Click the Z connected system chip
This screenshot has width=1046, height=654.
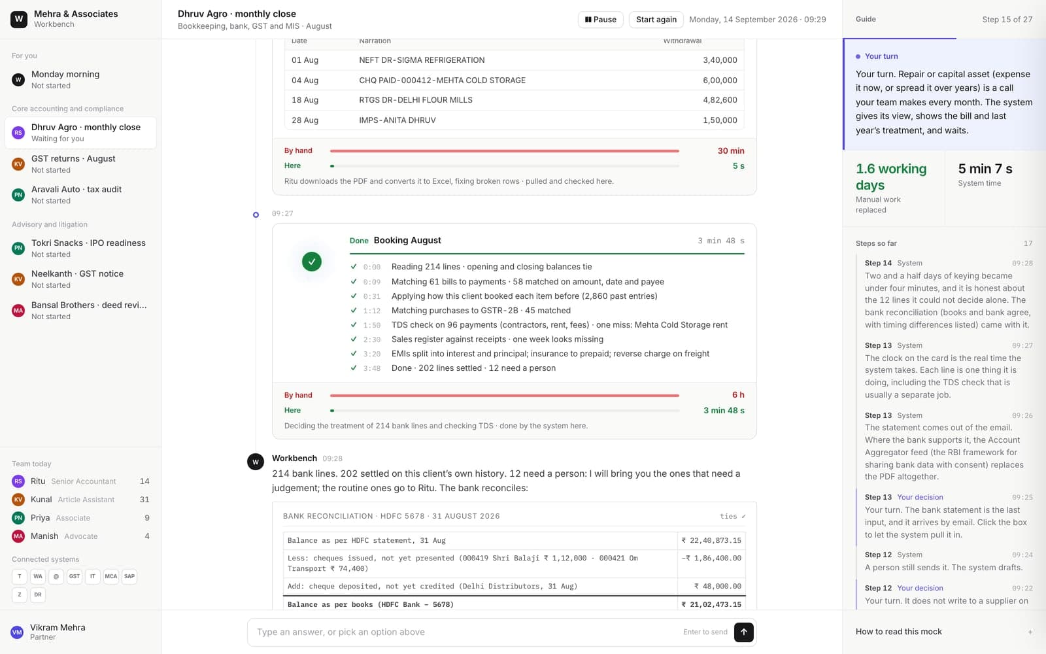(20, 594)
